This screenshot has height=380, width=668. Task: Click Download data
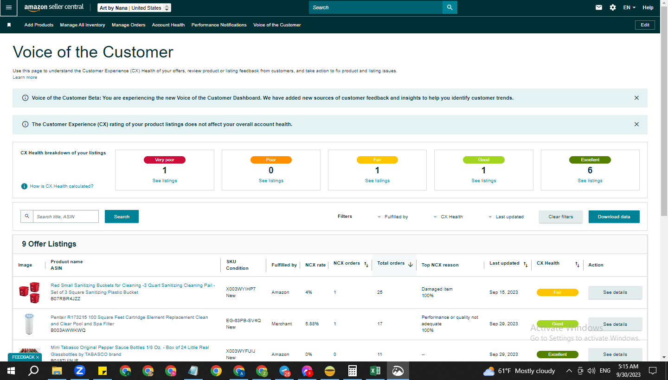(x=614, y=216)
